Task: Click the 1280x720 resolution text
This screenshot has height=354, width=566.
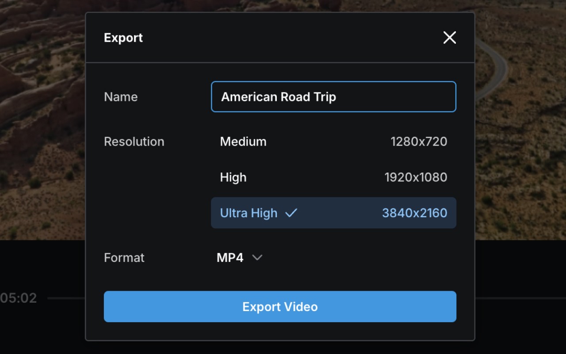Action: click(419, 142)
